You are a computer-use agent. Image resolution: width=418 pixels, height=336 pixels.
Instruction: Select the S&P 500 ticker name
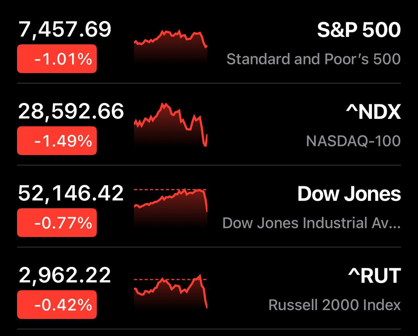click(x=359, y=29)
